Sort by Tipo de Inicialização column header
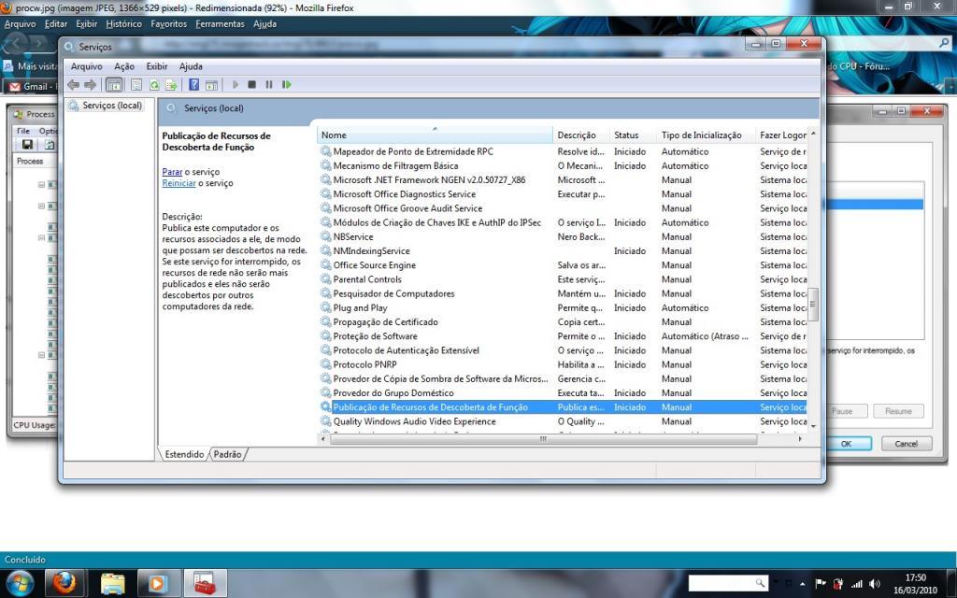This screenshot has height=598, width=957. [x=707, y=135]
